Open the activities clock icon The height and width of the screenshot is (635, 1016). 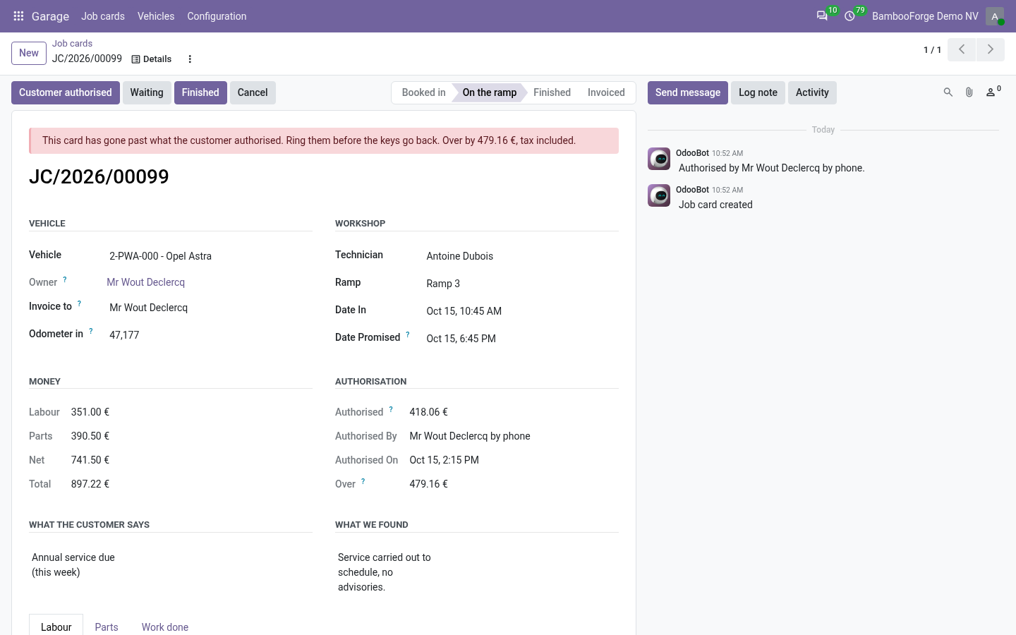(849, 16)
